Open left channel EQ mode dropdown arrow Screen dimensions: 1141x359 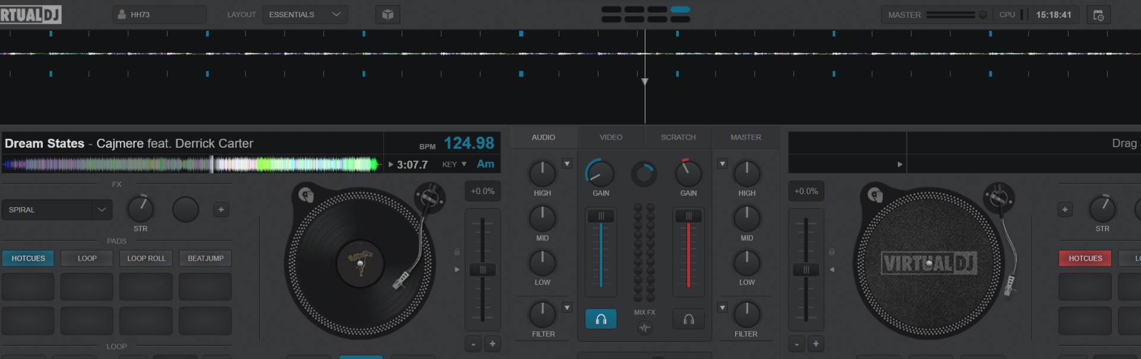[x=567, y=164]
